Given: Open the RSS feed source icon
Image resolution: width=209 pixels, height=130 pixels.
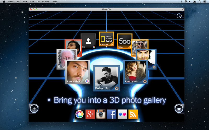Looking at the screenshot, I should coord(133,114).
